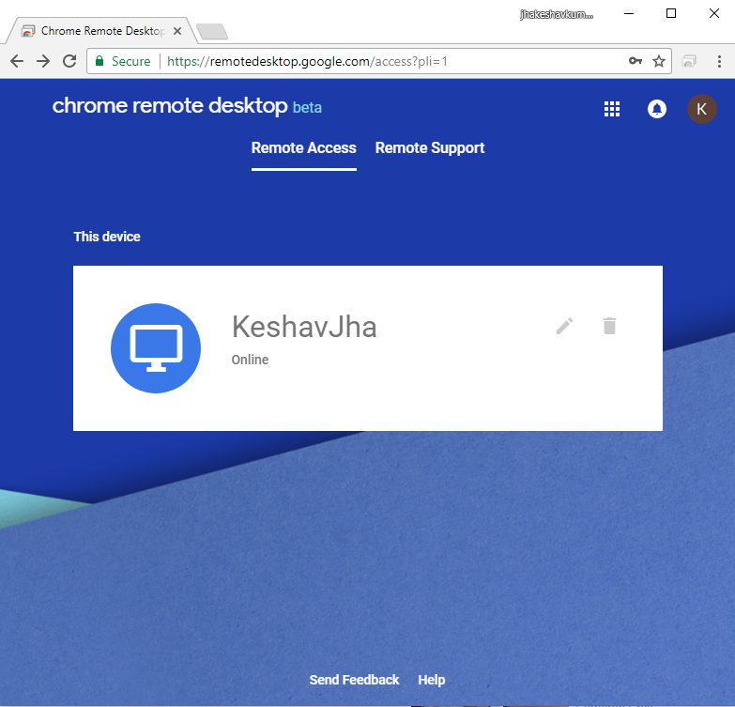Switch to the Remote Access tab

pyautogui.click(x=304, y=147)
